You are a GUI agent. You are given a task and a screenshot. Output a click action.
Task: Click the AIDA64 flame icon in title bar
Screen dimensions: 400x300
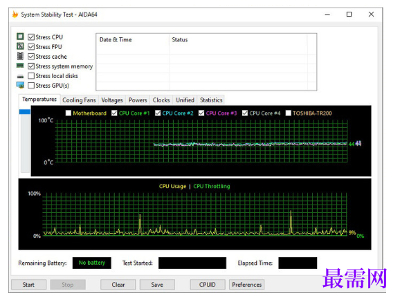coord(15,15)
